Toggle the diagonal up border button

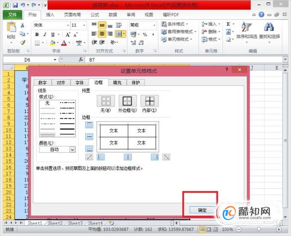[x=89, y=157]
